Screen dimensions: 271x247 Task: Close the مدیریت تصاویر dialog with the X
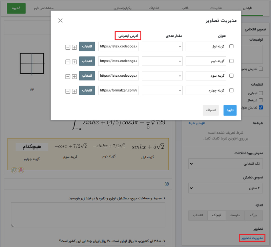[60, 21]
